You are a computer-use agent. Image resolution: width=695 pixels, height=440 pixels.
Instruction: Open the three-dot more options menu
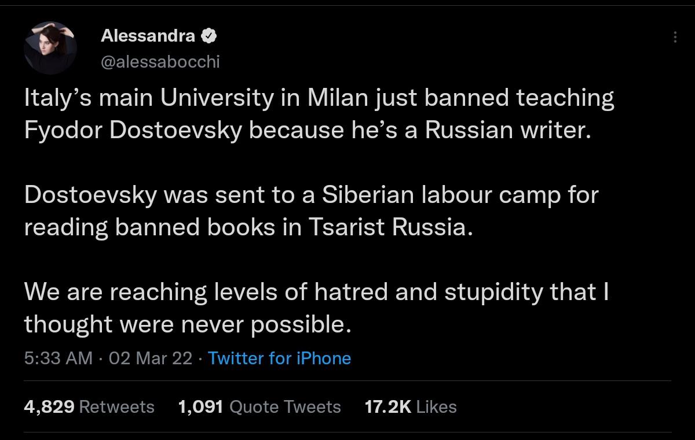[675, 37]
